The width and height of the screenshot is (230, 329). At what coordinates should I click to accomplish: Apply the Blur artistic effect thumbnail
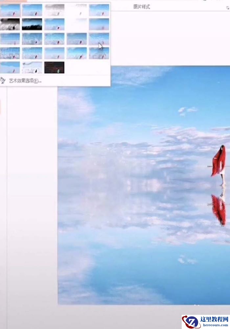[x=99, y=24]
